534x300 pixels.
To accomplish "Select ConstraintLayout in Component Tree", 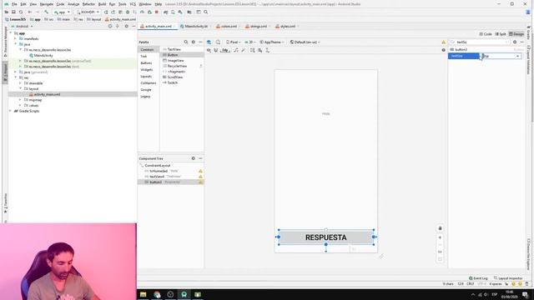I will (x=158, y=165).
